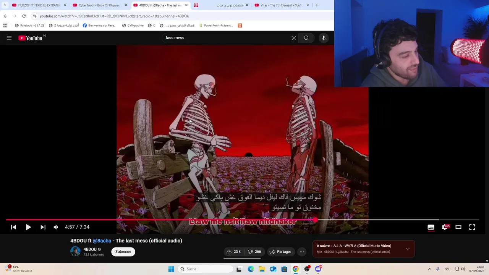Select the address bar URL

click(x=115, y=16)
